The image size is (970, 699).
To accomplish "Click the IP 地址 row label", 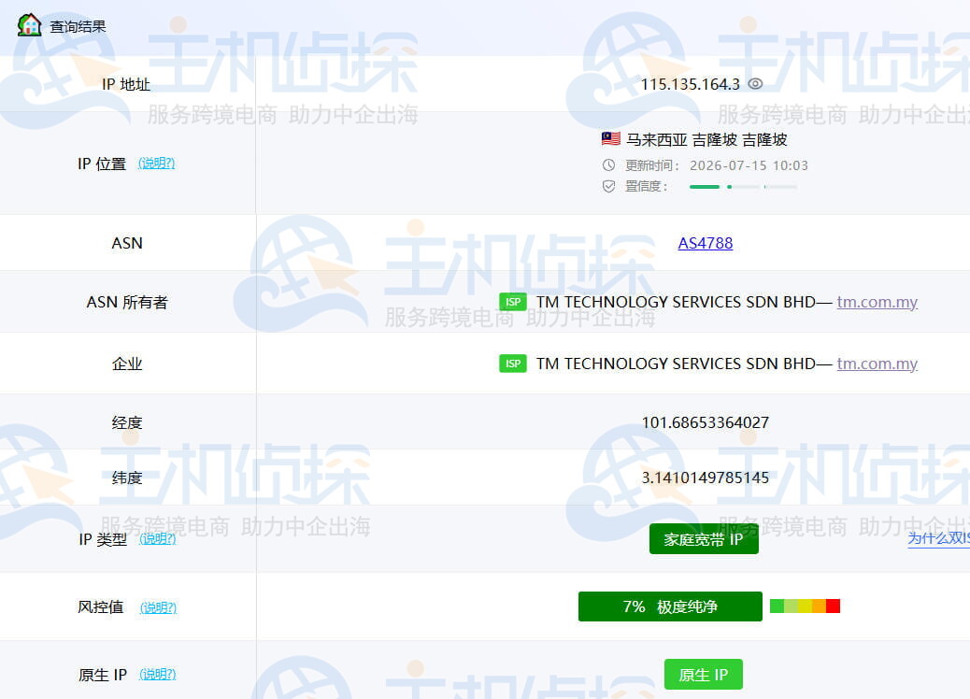I will [x=126, y=84].
